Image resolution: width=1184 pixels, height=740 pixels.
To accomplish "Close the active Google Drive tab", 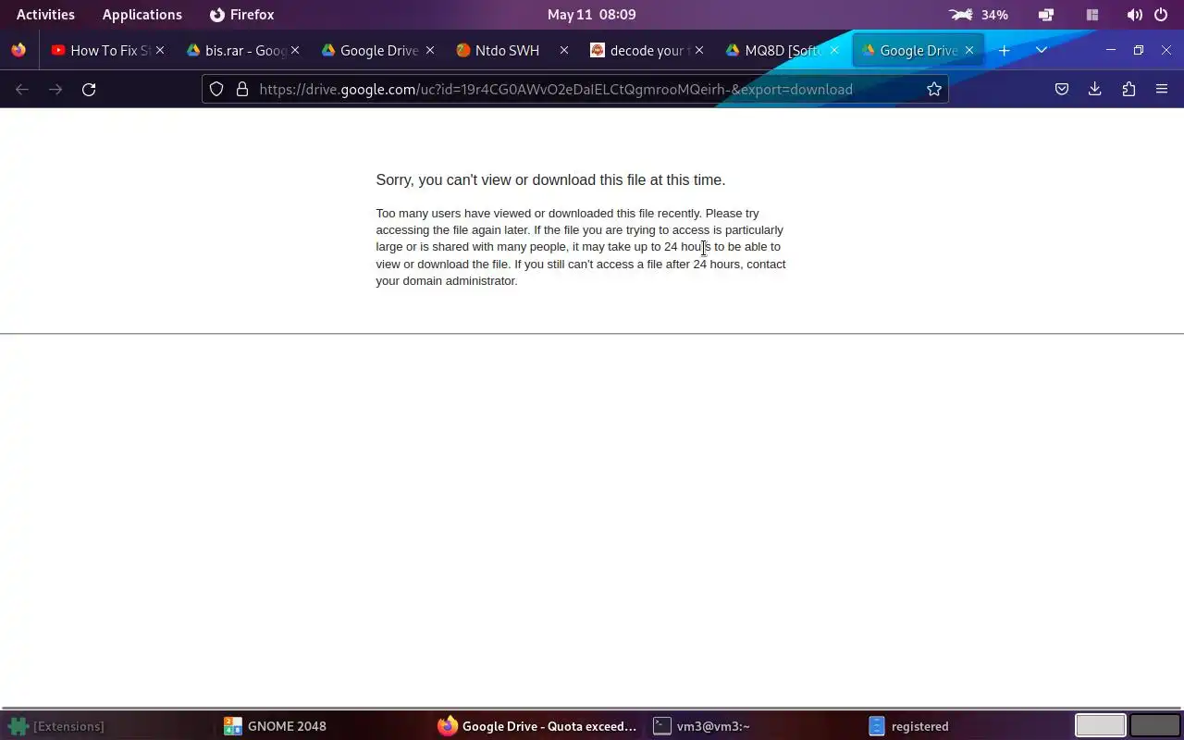I will coord(969,51).
